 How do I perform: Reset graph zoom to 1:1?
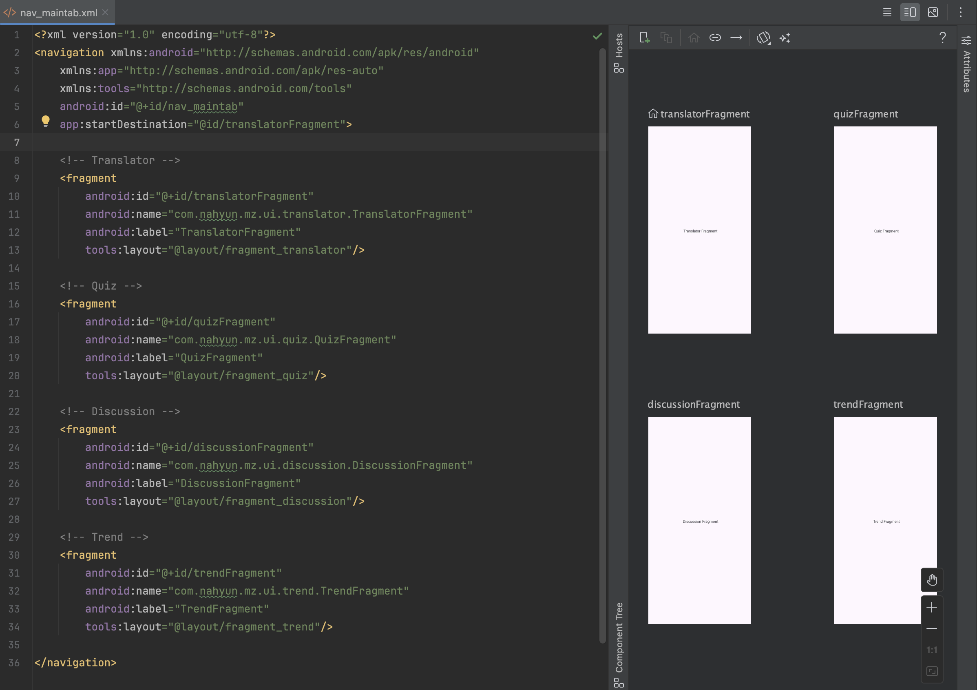(931, 650)
